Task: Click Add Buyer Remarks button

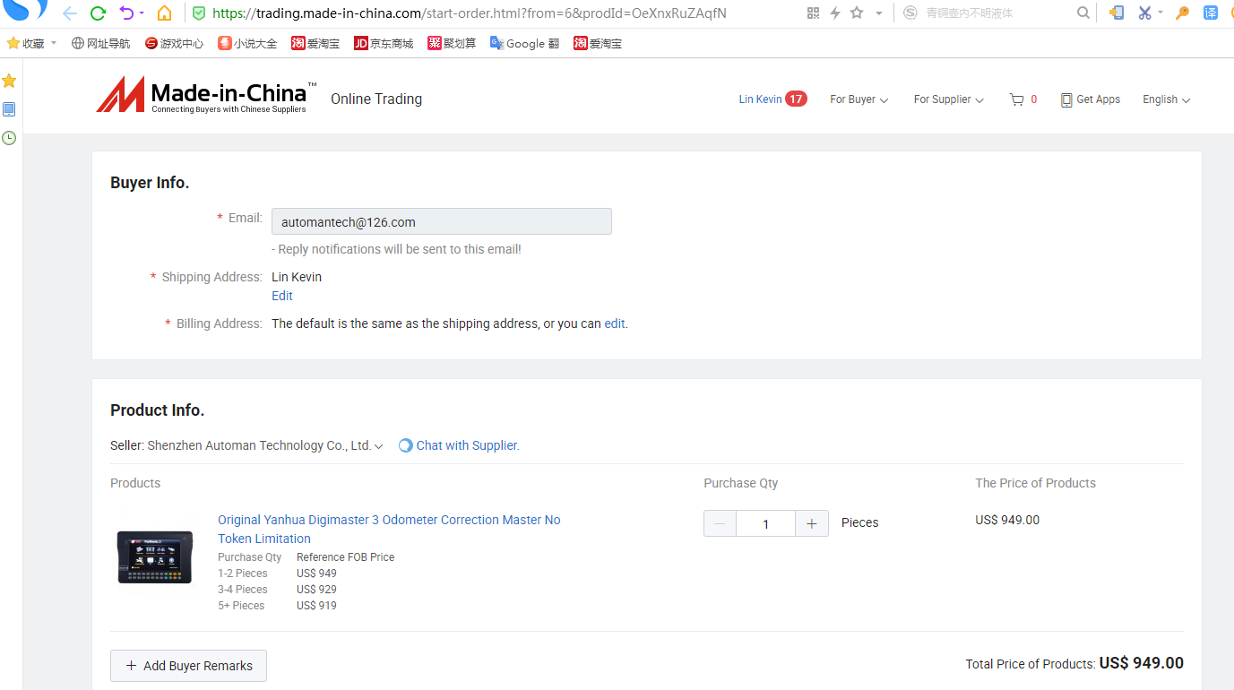Action: tap(188, 666)
